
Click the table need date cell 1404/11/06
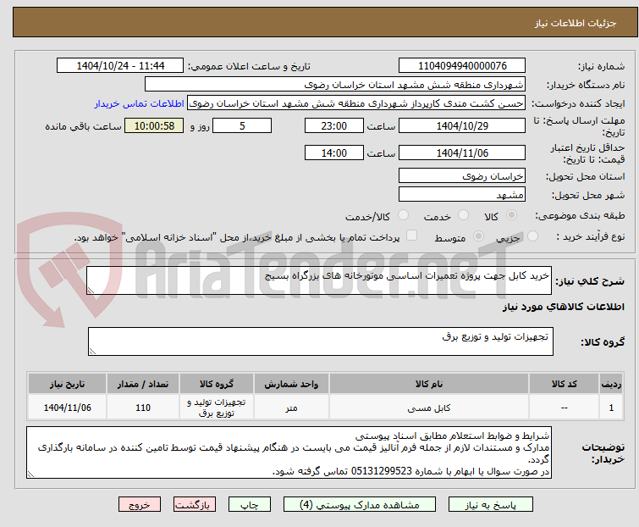click(x=67, y=408)
